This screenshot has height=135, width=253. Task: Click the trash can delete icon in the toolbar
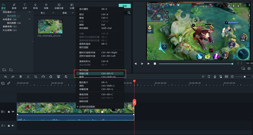21,77
